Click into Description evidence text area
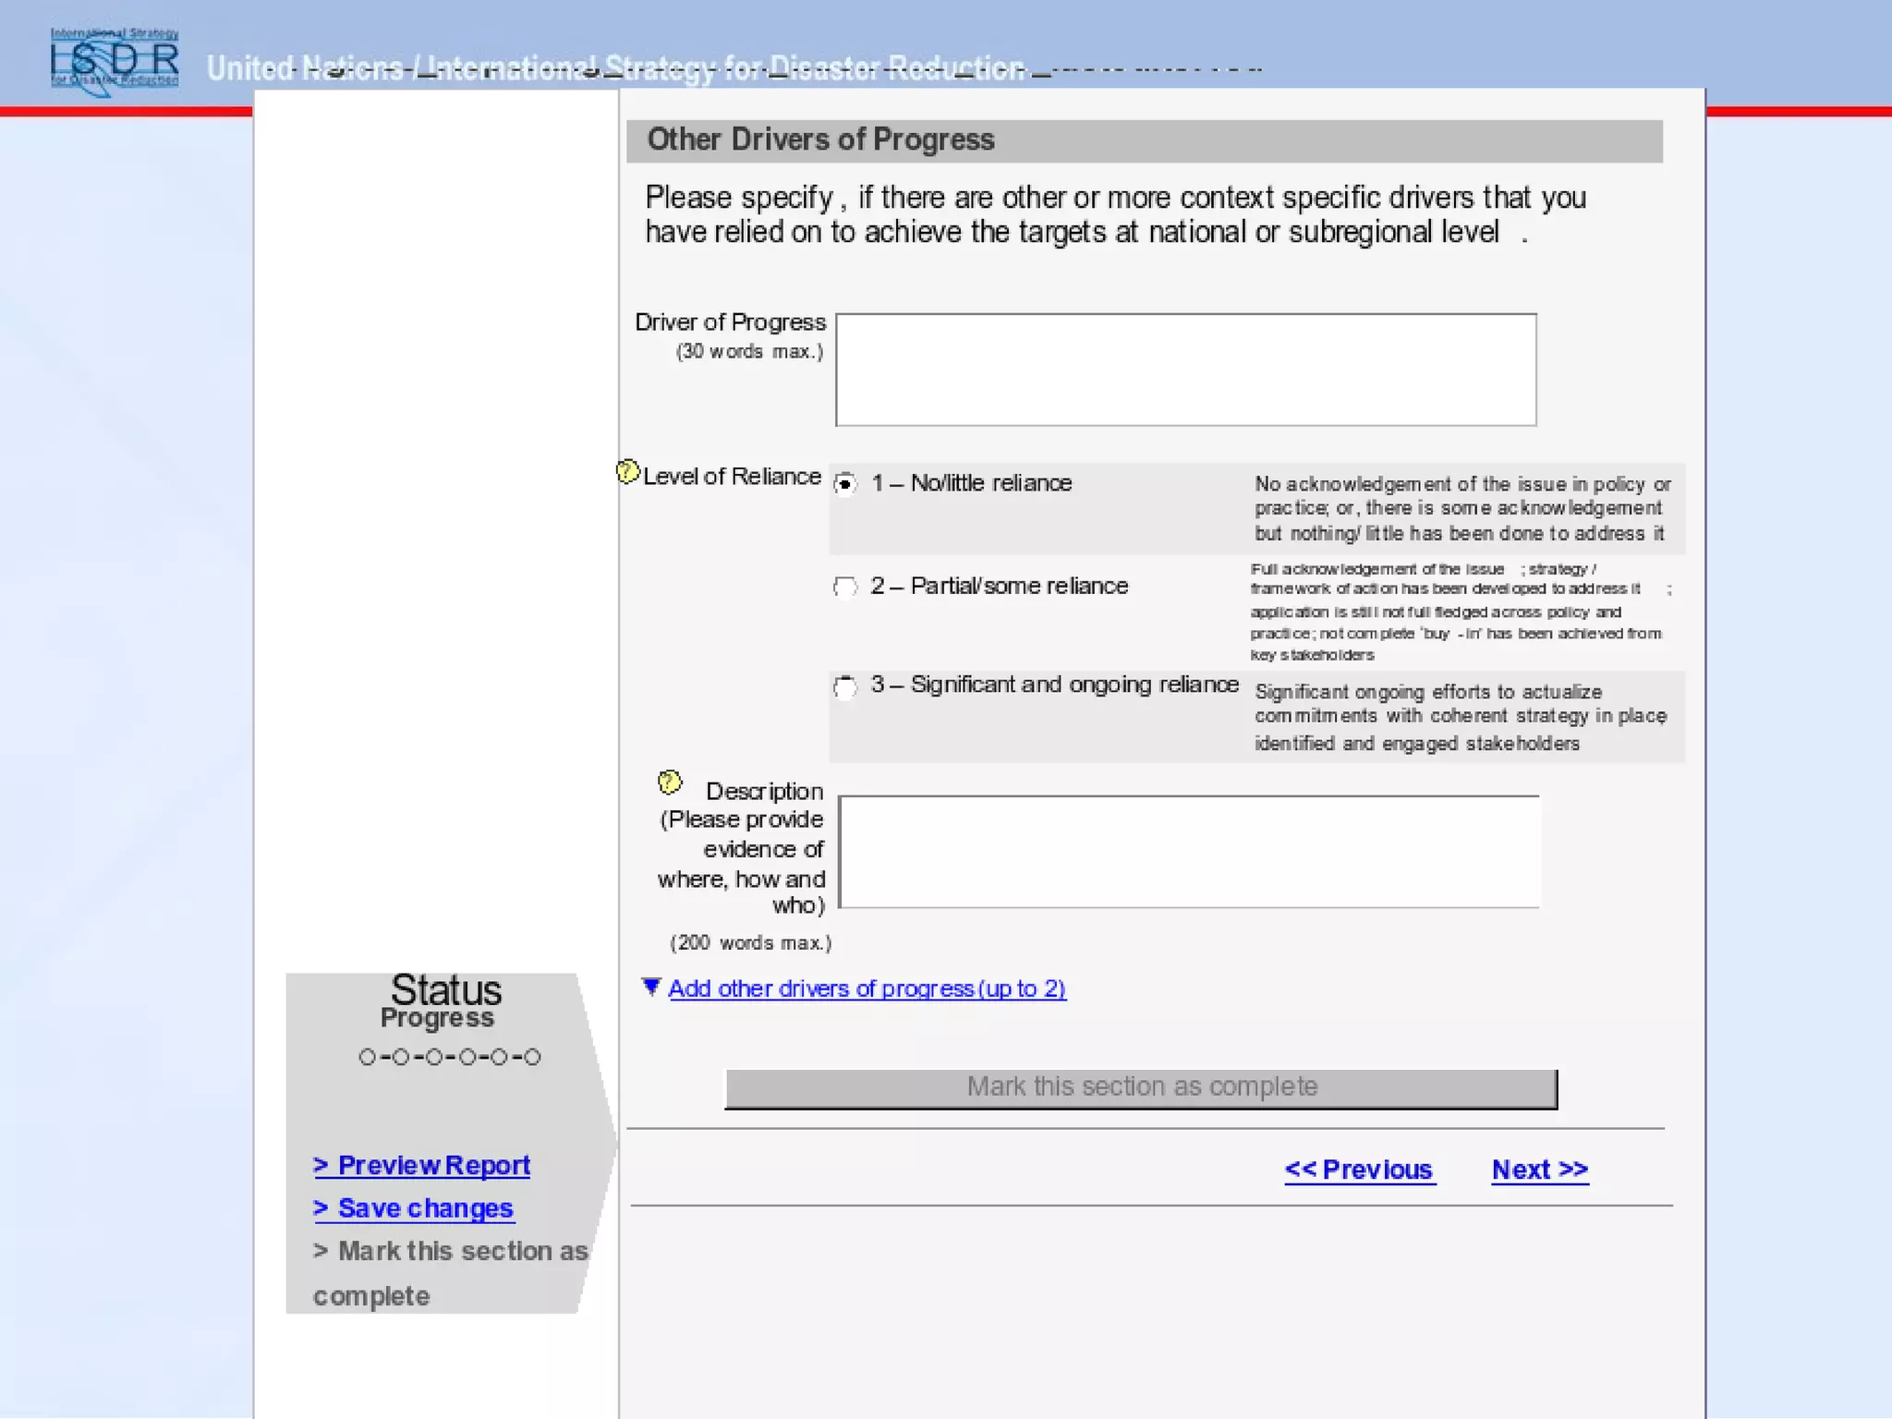Image resolution: width=1892 pixels, height=1419 pixels. [1189, 852]
